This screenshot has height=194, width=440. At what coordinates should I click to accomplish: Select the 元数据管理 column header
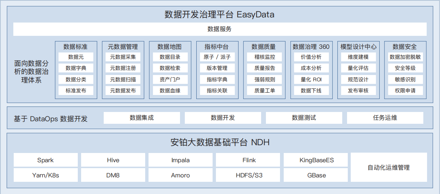pos(123,47)
